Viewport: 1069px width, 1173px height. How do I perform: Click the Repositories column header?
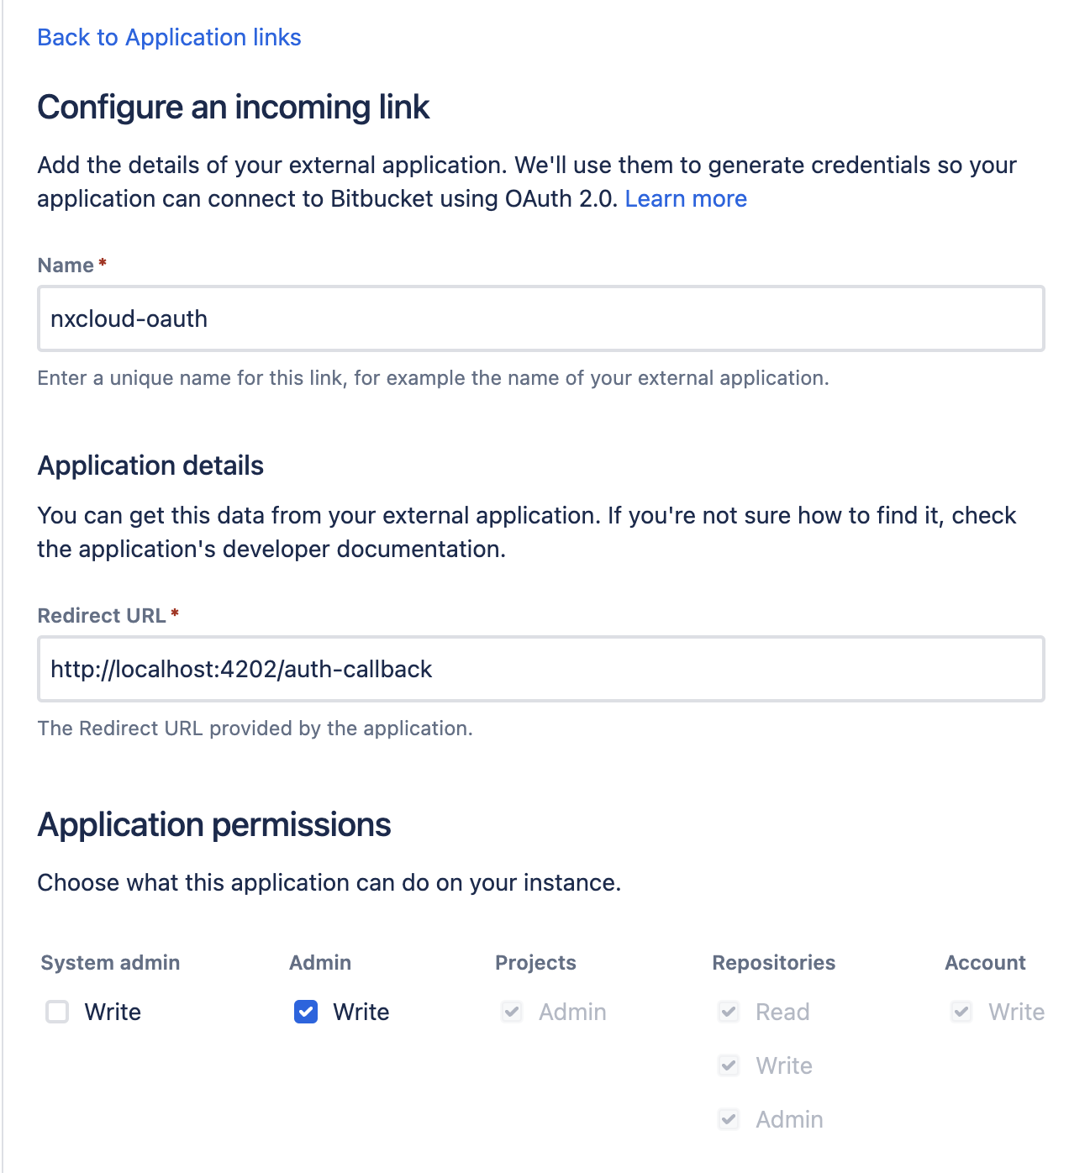773,963
